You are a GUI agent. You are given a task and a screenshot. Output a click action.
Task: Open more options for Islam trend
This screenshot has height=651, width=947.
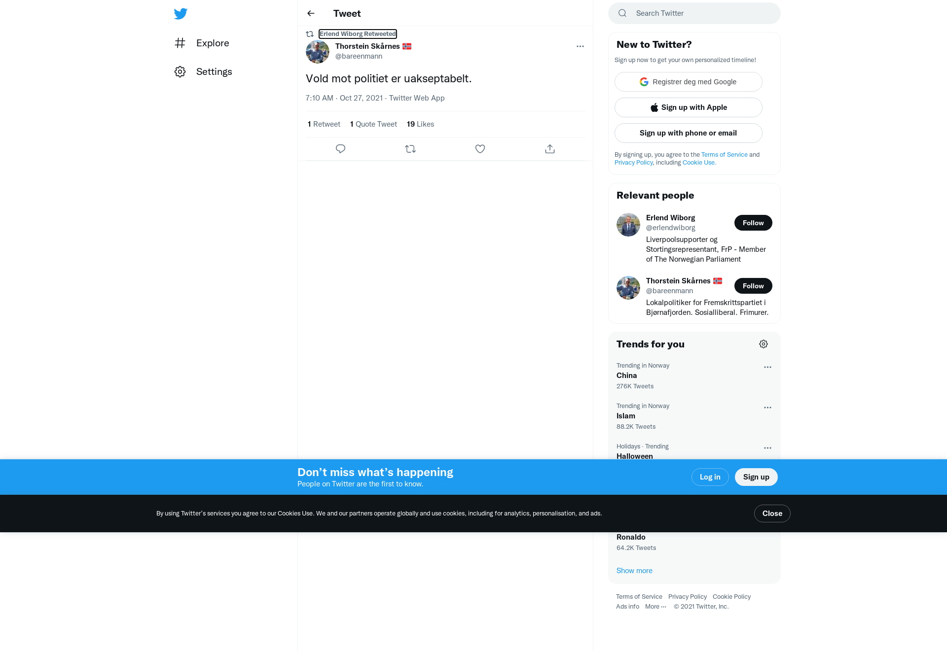tap(767, 408)
